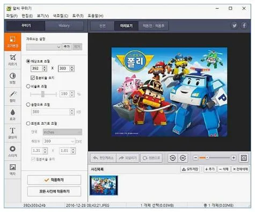Click status bar text 392x303x24b
This screenshot has width=255, height=212.
click(34, 205)
